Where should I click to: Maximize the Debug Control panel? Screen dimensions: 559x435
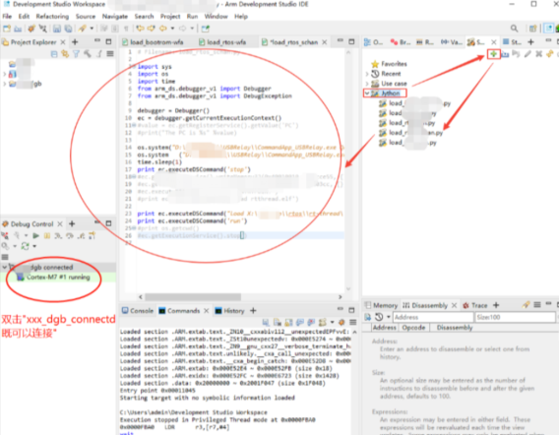coord(108,223)
